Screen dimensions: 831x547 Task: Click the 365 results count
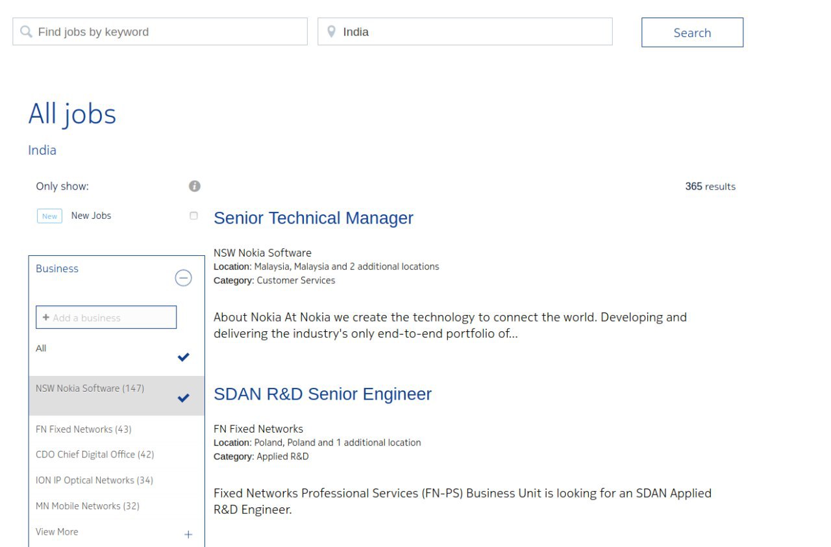click(x=710, y=186)
